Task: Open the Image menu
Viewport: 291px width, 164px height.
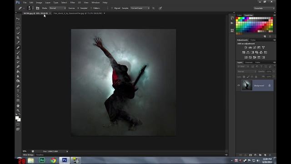Action: 39,3
